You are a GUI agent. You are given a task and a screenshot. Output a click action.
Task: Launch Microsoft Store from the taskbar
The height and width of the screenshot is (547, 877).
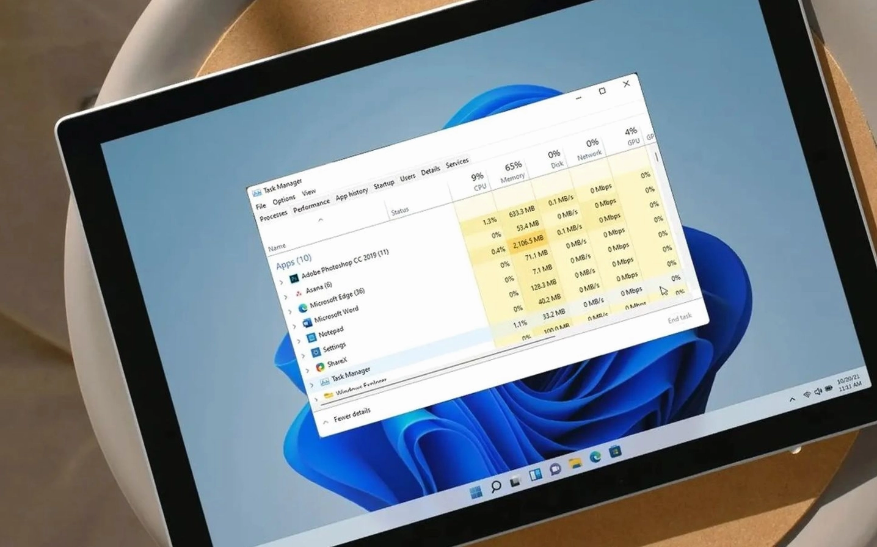pos(615,452)
